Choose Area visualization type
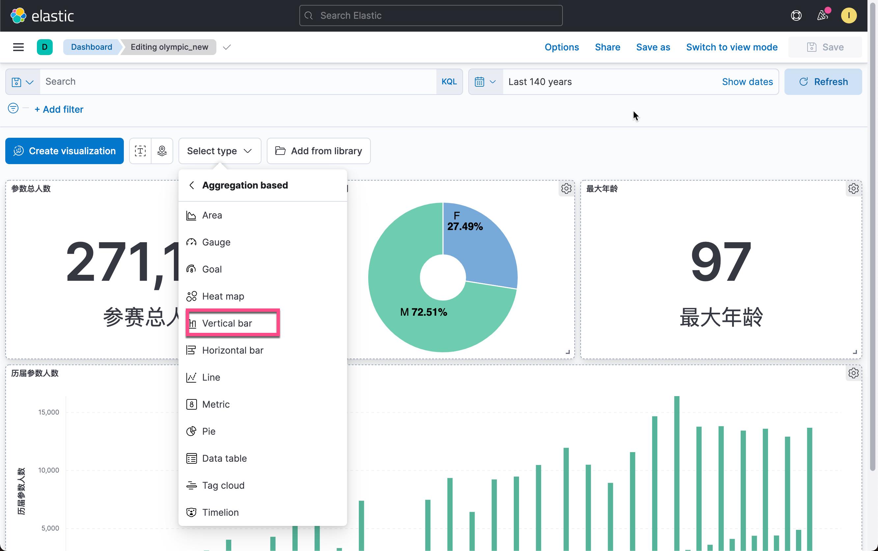Screen dimensions: 878x551 point(262,216)
